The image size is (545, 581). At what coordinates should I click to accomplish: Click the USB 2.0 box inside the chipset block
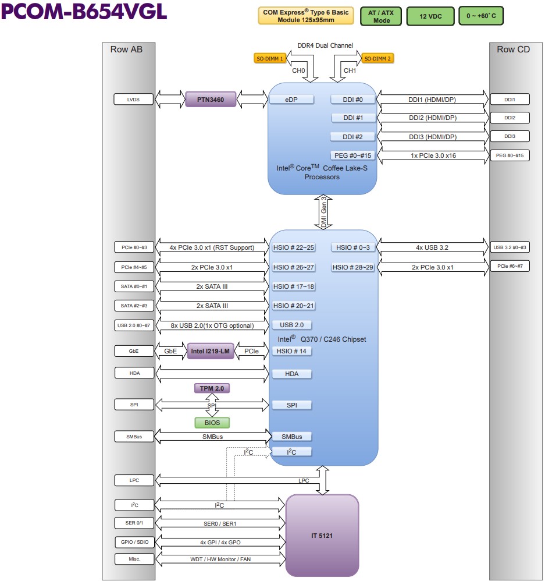coord(291,325)
